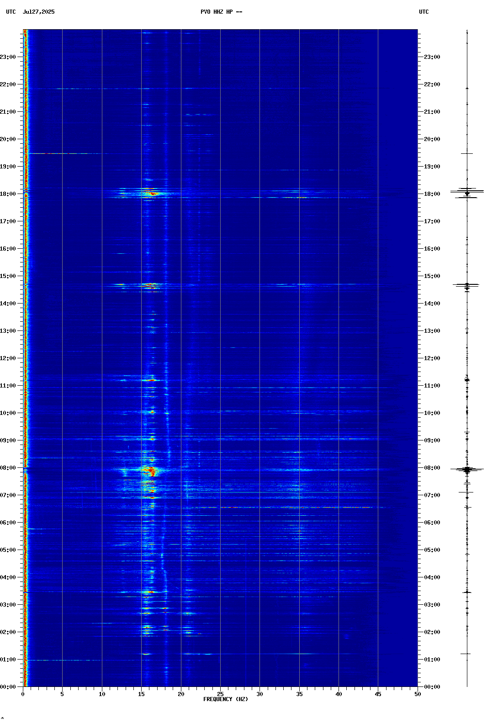Select 18:00 on the left time axis
The width and height of the screenshot is (487, 723).
tap(8, 194)
